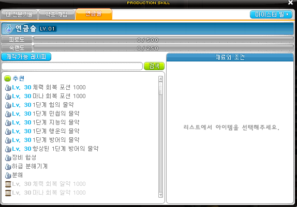Collapse the 추천 category with minus icon

pos(7,78)
